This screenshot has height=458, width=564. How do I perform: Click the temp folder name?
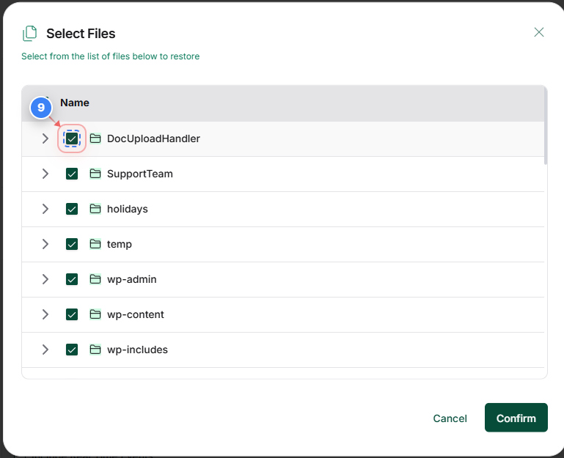120,245
